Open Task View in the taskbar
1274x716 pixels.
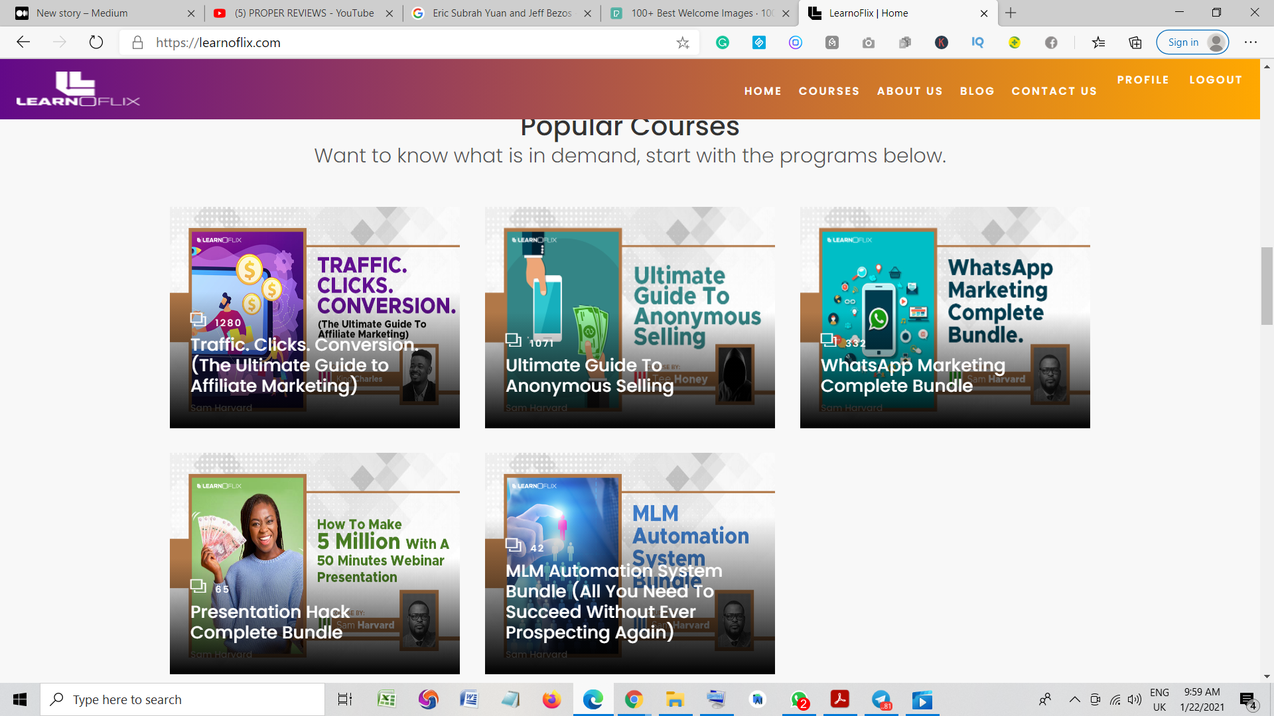point(345,699)
